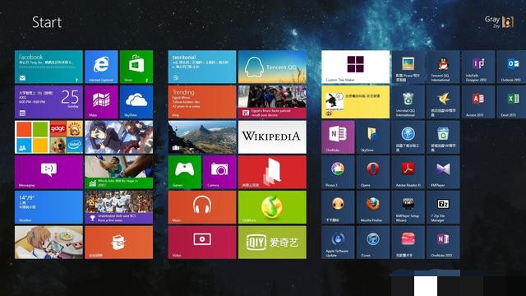Open Apple Software Update tile
The height and width of the screenshot is (296, 526).
338,243
